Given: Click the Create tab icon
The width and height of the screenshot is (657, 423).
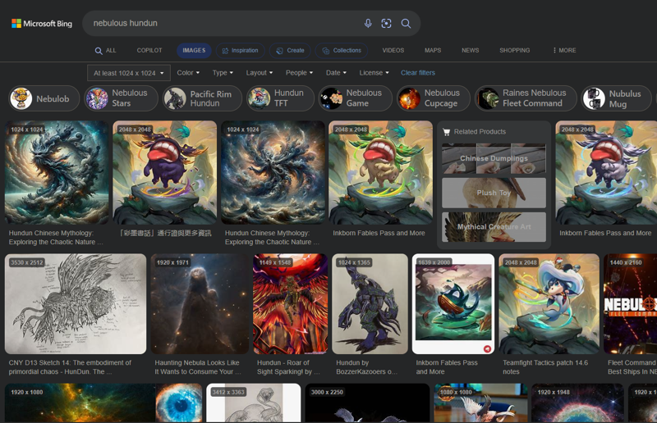Looking at the screenshot, I should [279, 51].
